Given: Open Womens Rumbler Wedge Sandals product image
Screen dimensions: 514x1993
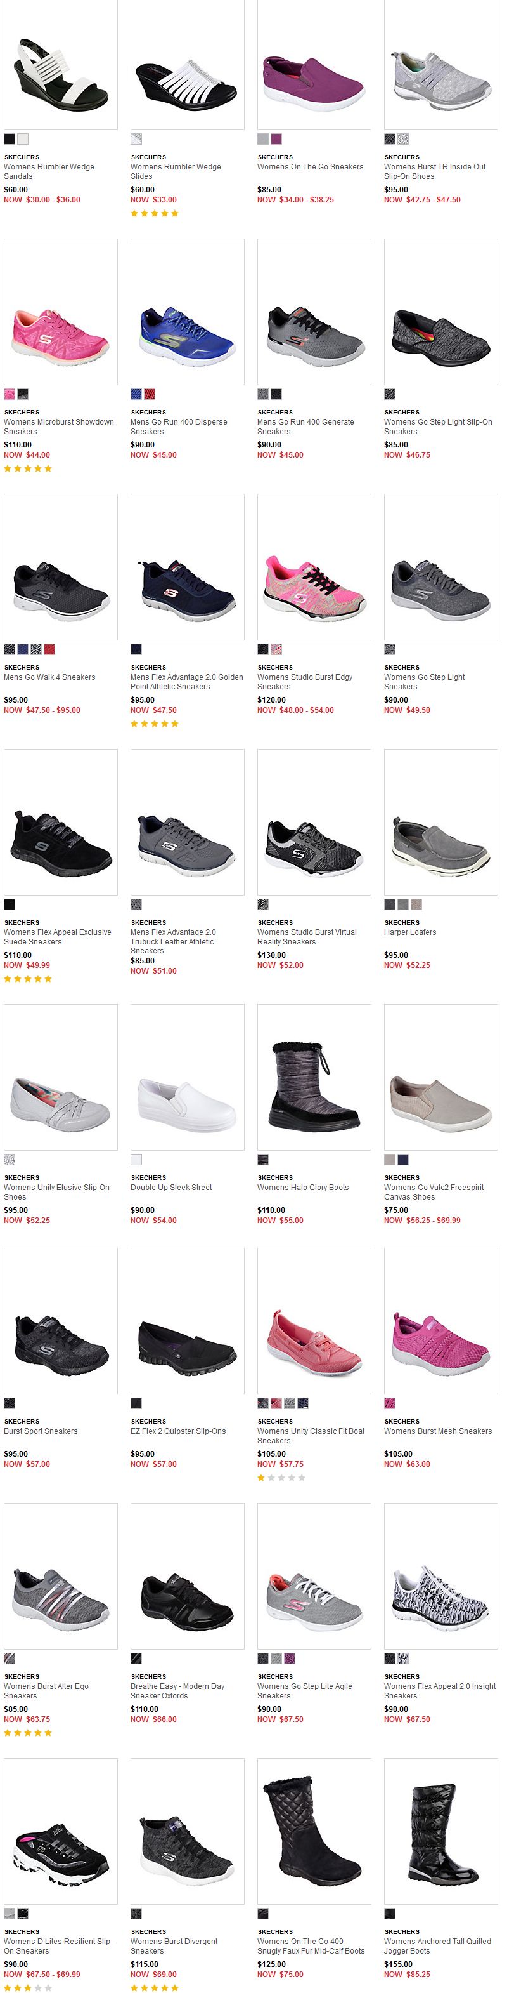Looking at the screenshot, I should (61, 65).
